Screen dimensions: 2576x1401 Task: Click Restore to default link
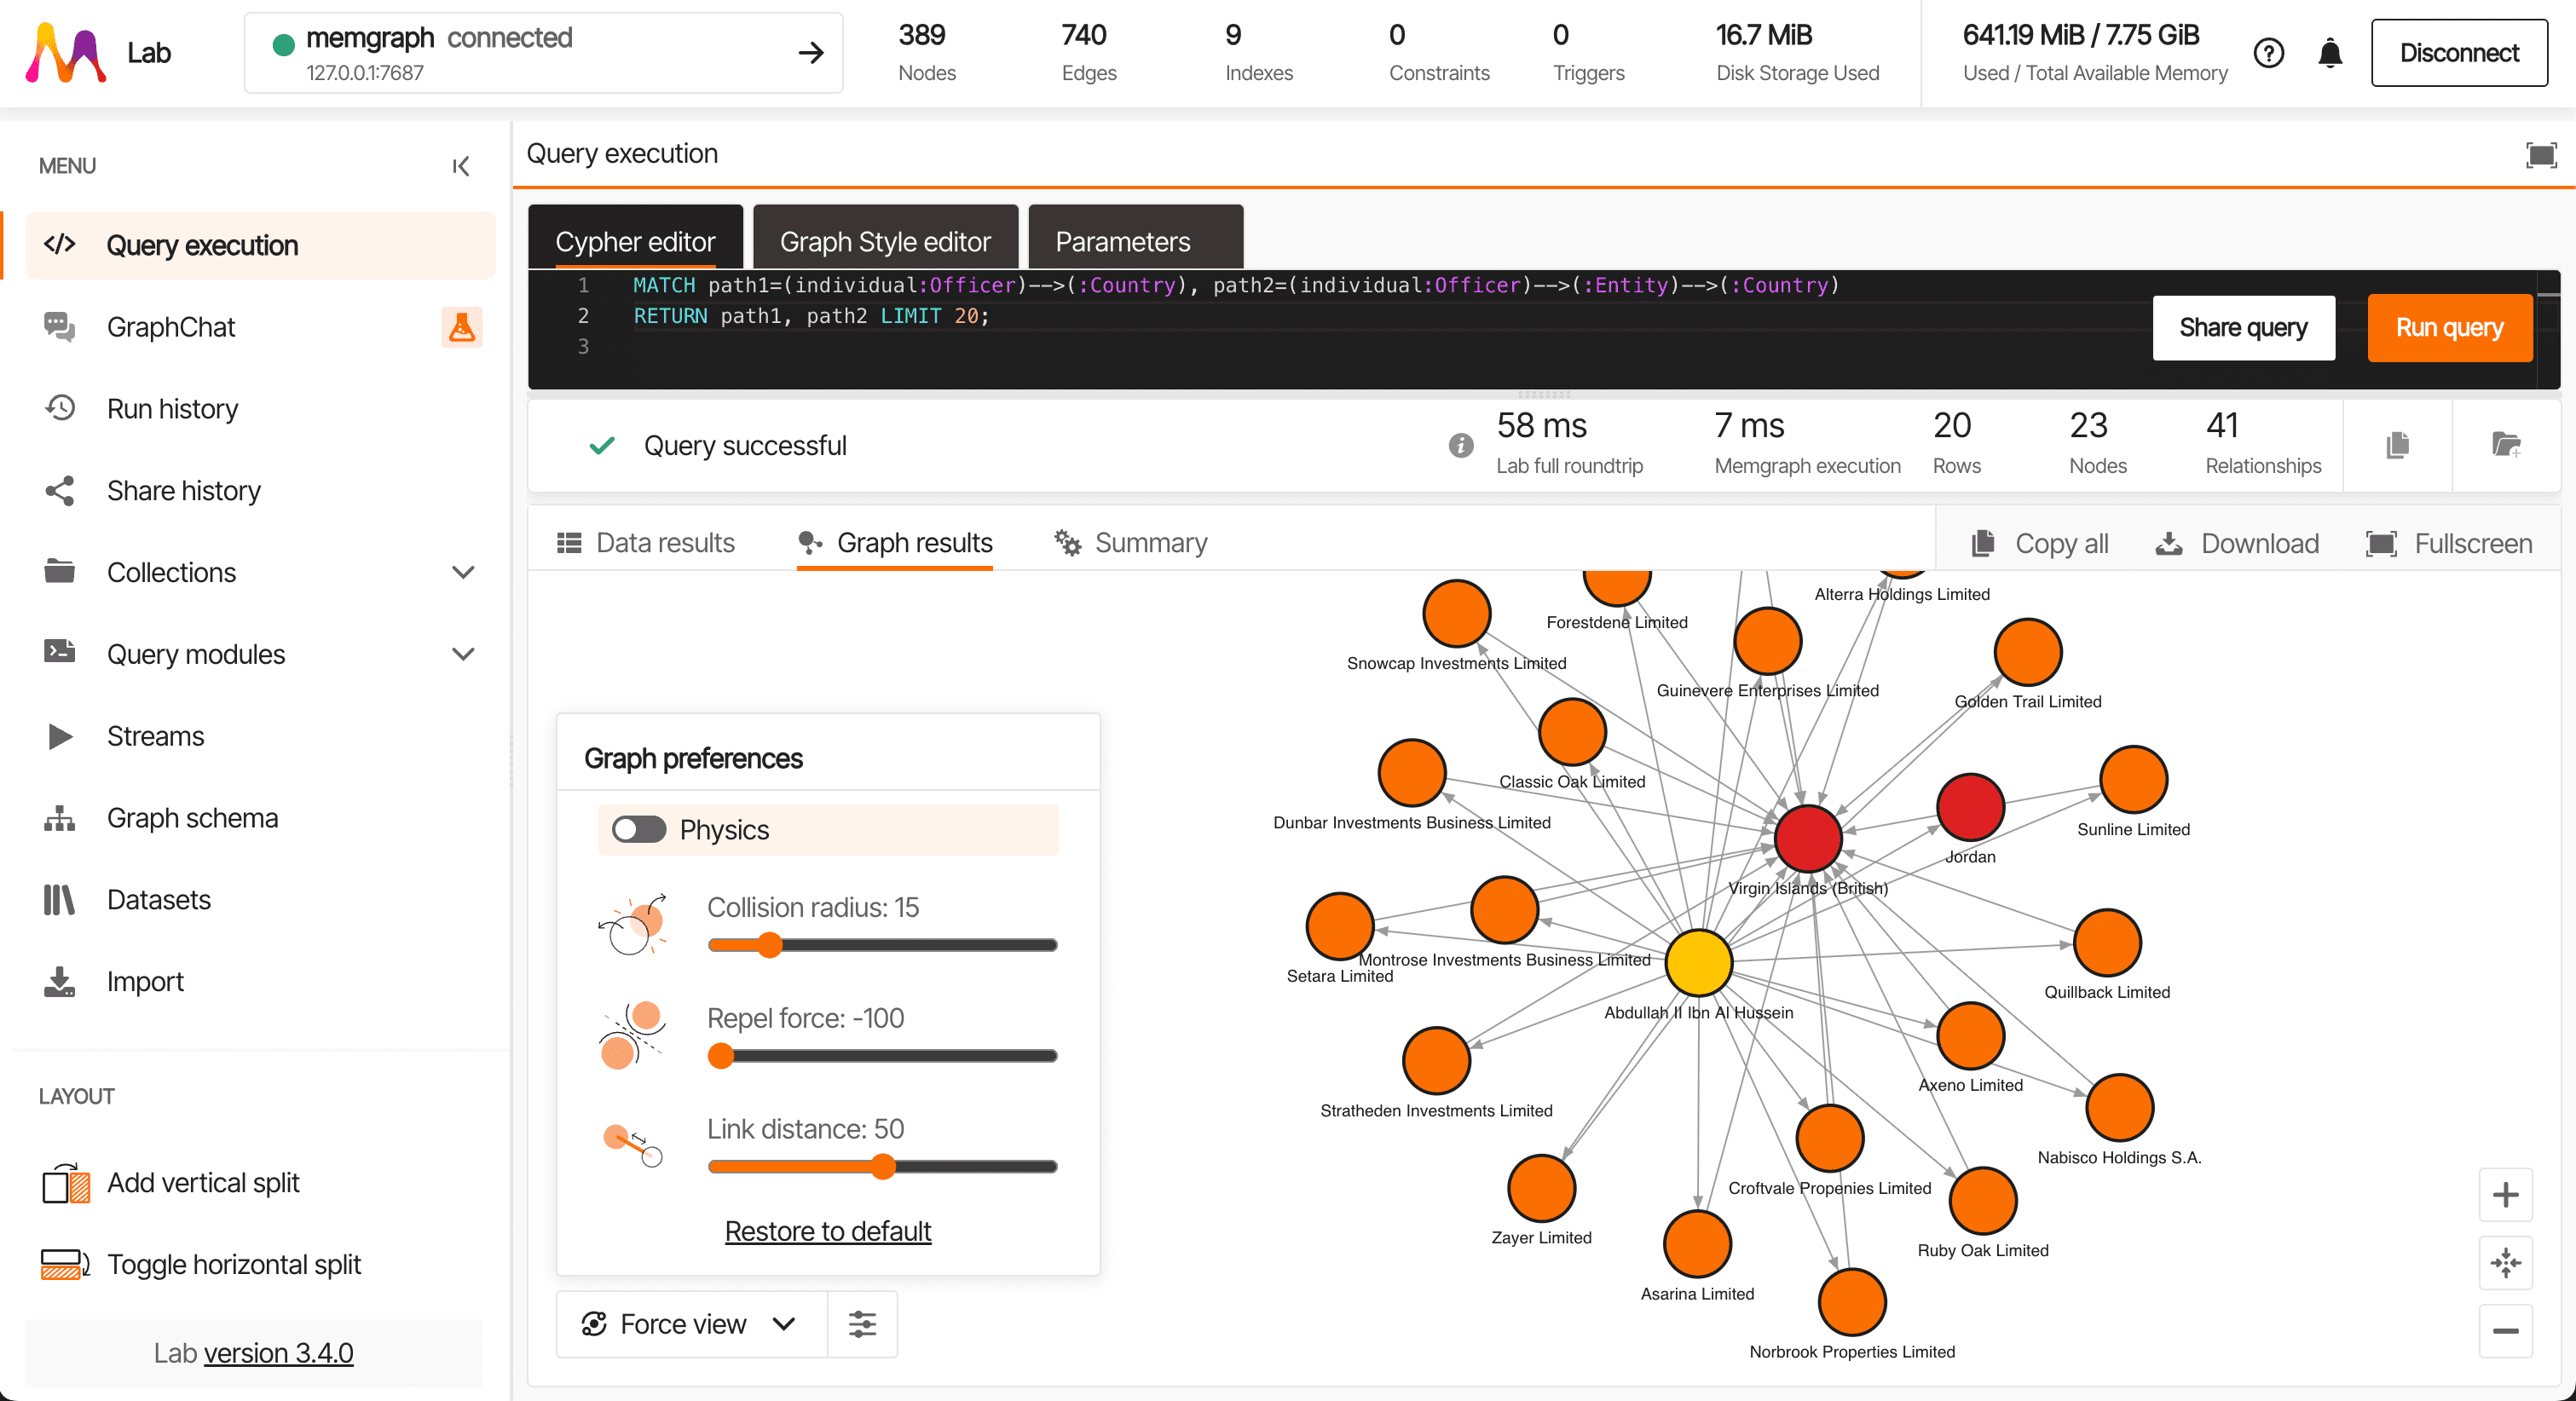point(827,1231)
